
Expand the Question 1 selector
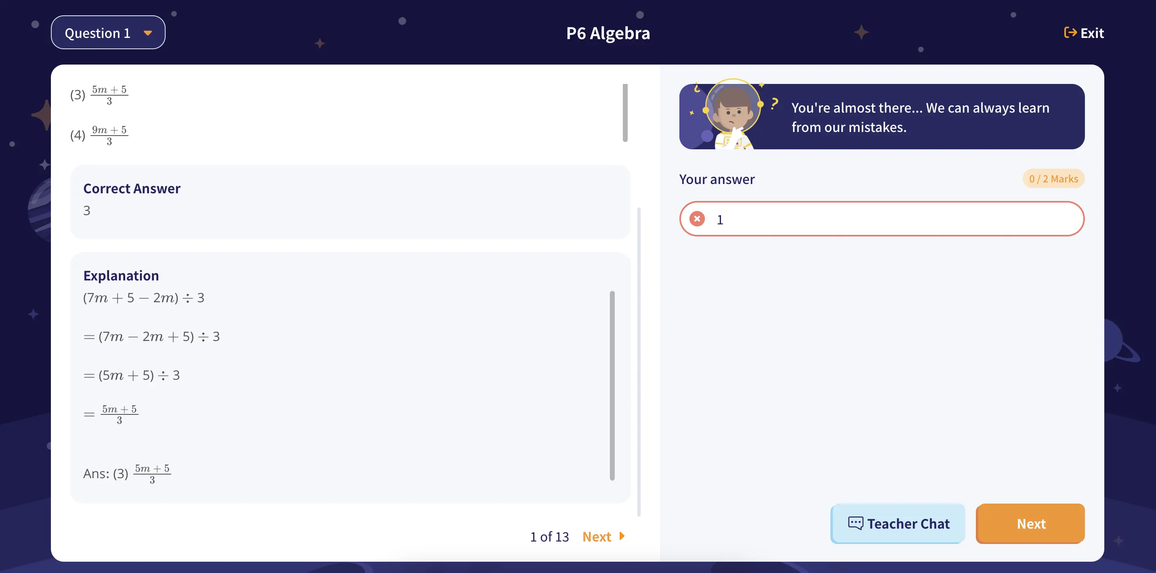click(108, 33)
